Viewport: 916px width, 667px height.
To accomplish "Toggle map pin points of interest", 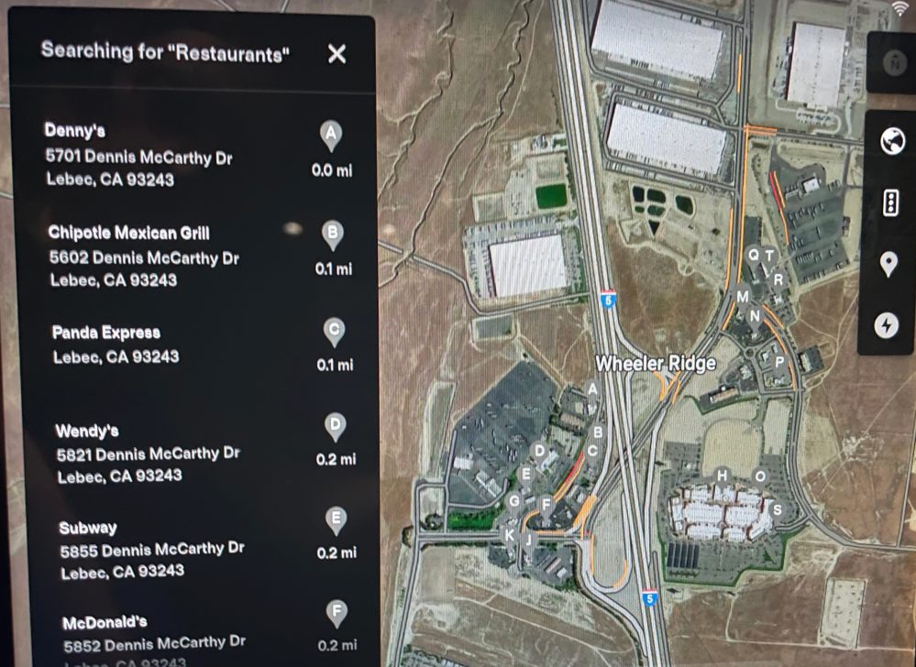I will [x=888, y=265].
